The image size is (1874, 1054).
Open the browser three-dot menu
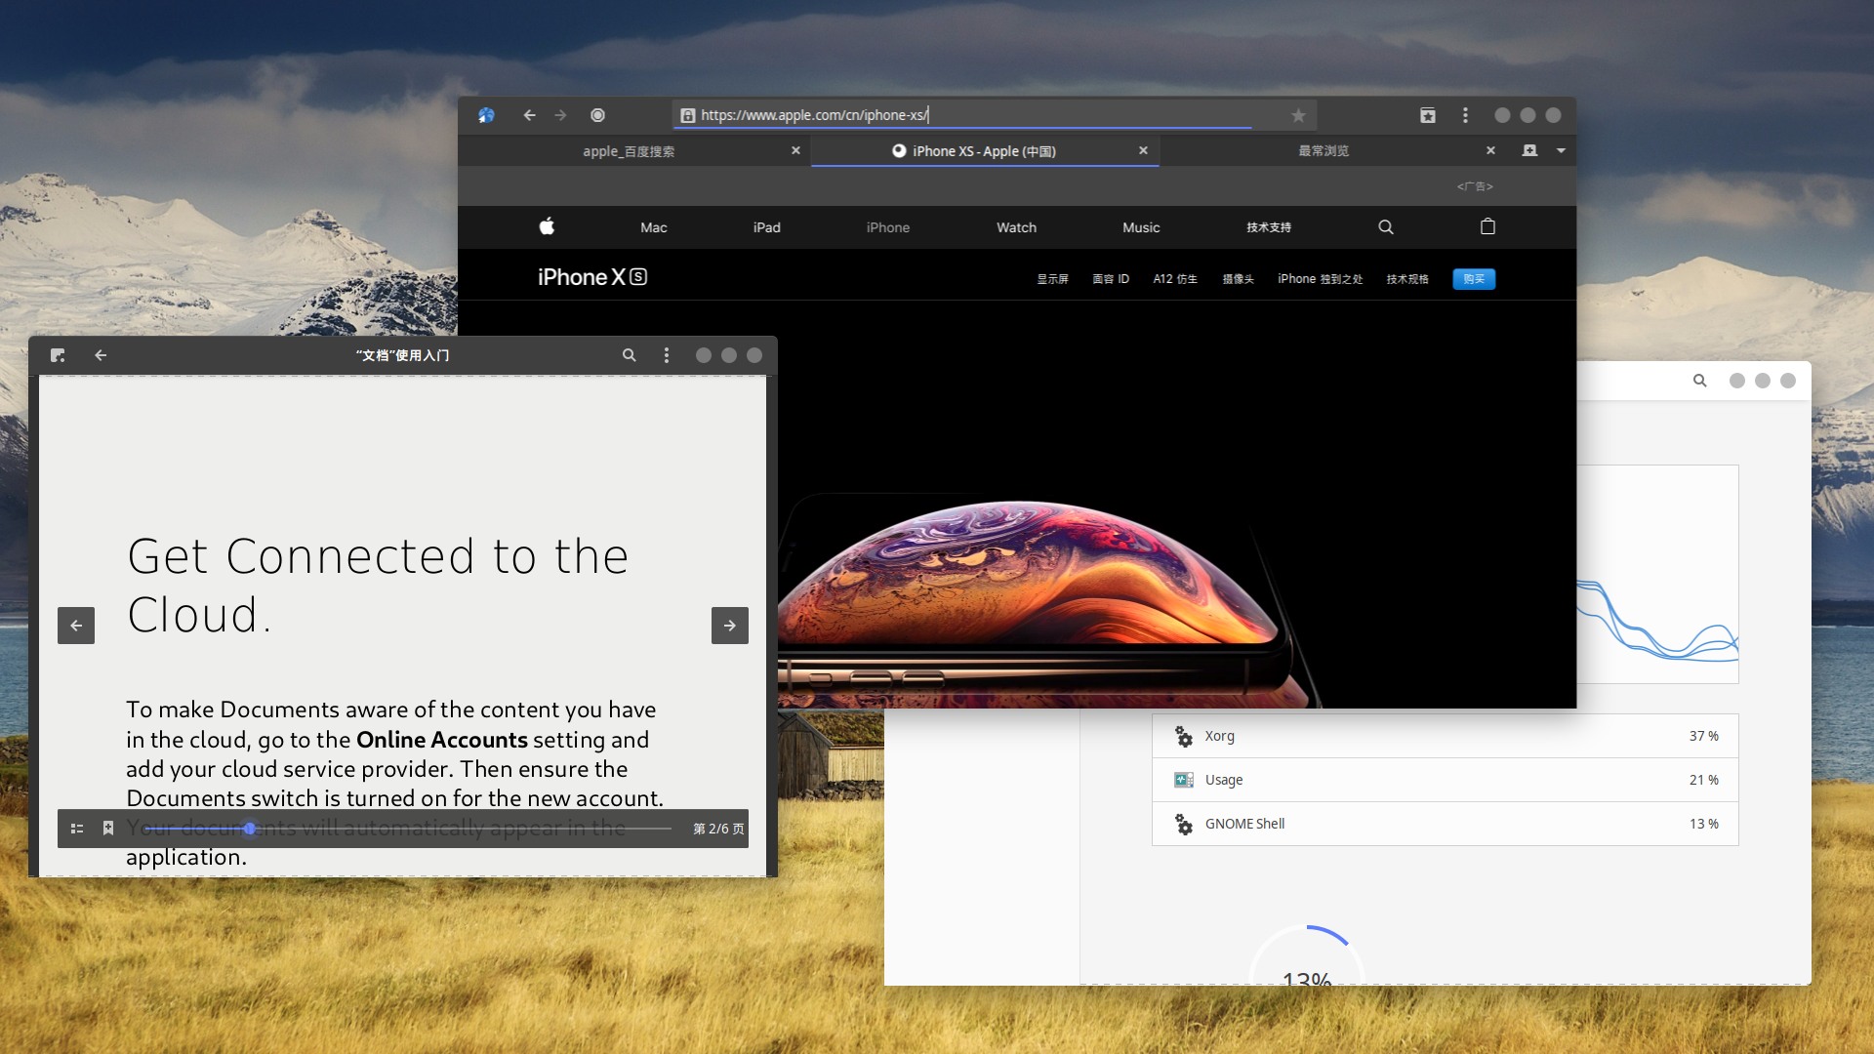[1465, 115]
